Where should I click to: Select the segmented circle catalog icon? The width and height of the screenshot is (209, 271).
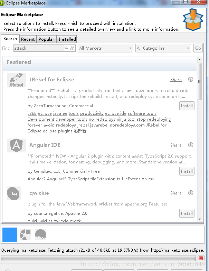coord(25,235)
